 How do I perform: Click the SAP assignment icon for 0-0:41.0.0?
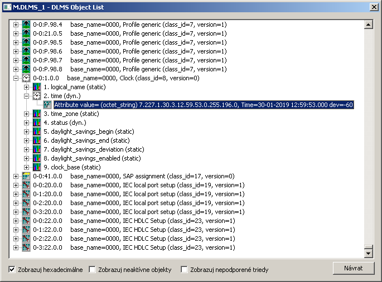pyautogui.click(x=26, y=176)
